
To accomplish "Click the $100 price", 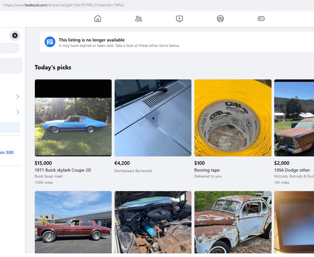I will click(200, 163).
